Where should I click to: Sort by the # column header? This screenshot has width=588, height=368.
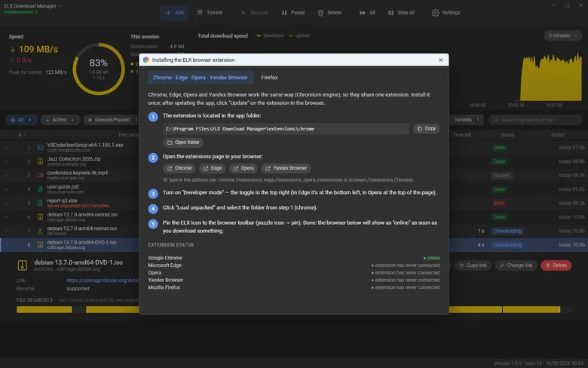click(x=22, y=135)
